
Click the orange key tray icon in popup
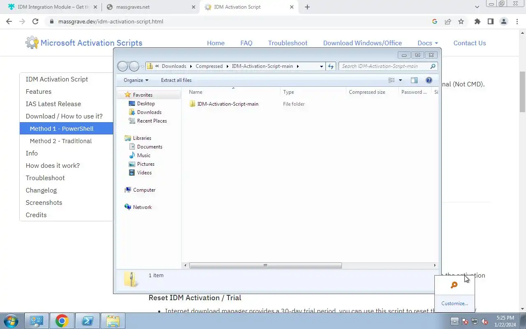click(454, 285)
